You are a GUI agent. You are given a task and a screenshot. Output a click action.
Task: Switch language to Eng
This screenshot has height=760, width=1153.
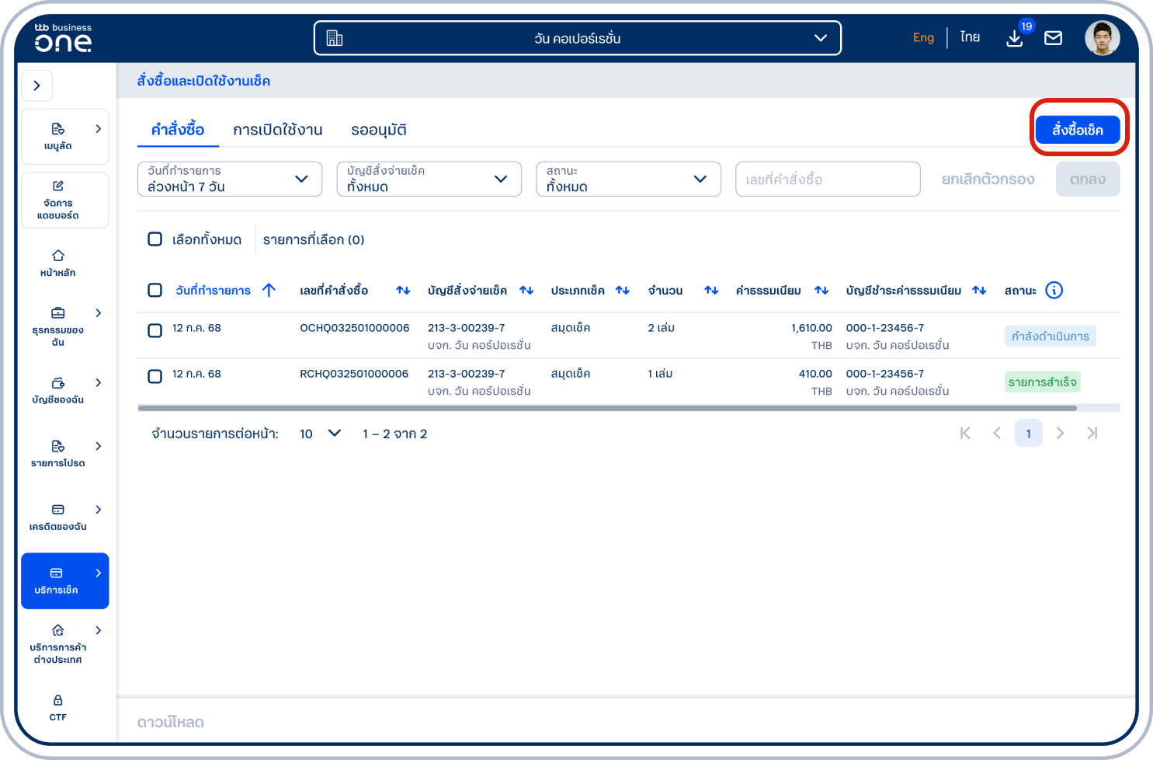pyautogui.click(x=923, y=37)
